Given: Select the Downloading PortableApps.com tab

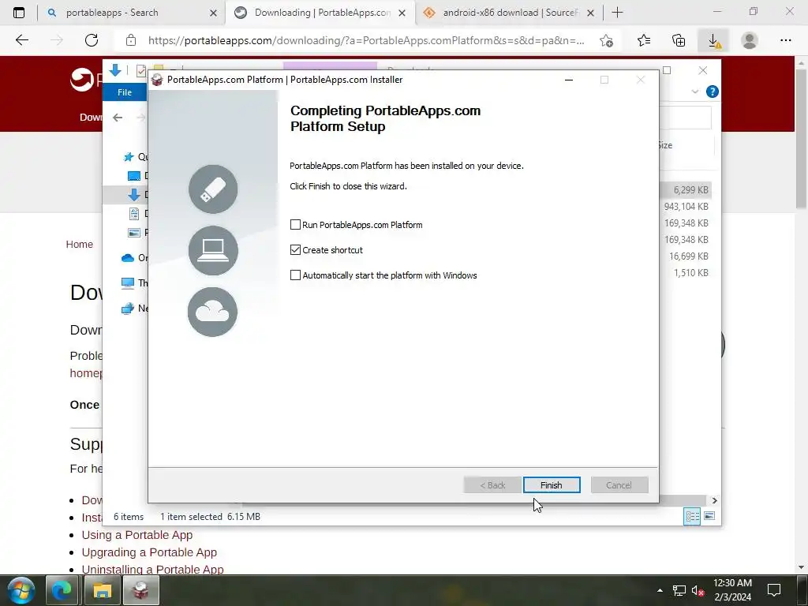Looking at the screenshot, I should click(x=322, y=13).
